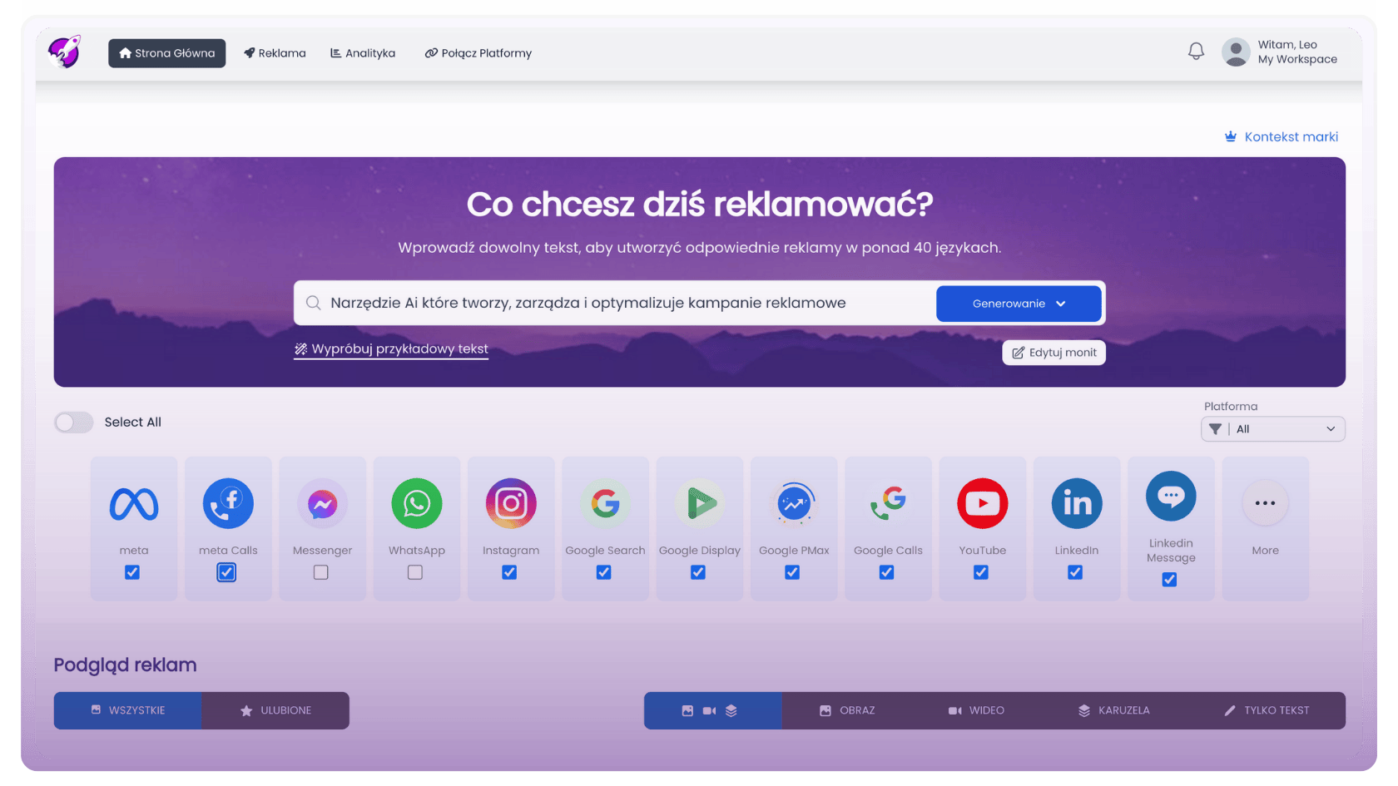Go to Strona Główna

tap(166, 53)
